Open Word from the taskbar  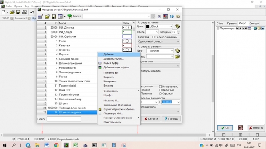(x=47, y=145)
